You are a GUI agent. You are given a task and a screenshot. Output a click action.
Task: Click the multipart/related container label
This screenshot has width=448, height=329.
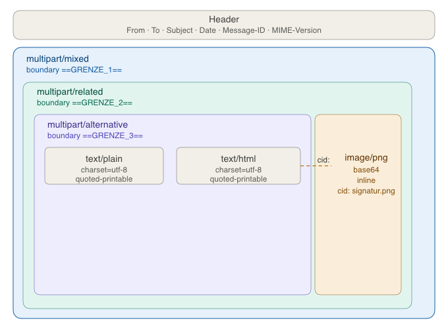coord(70,91)
